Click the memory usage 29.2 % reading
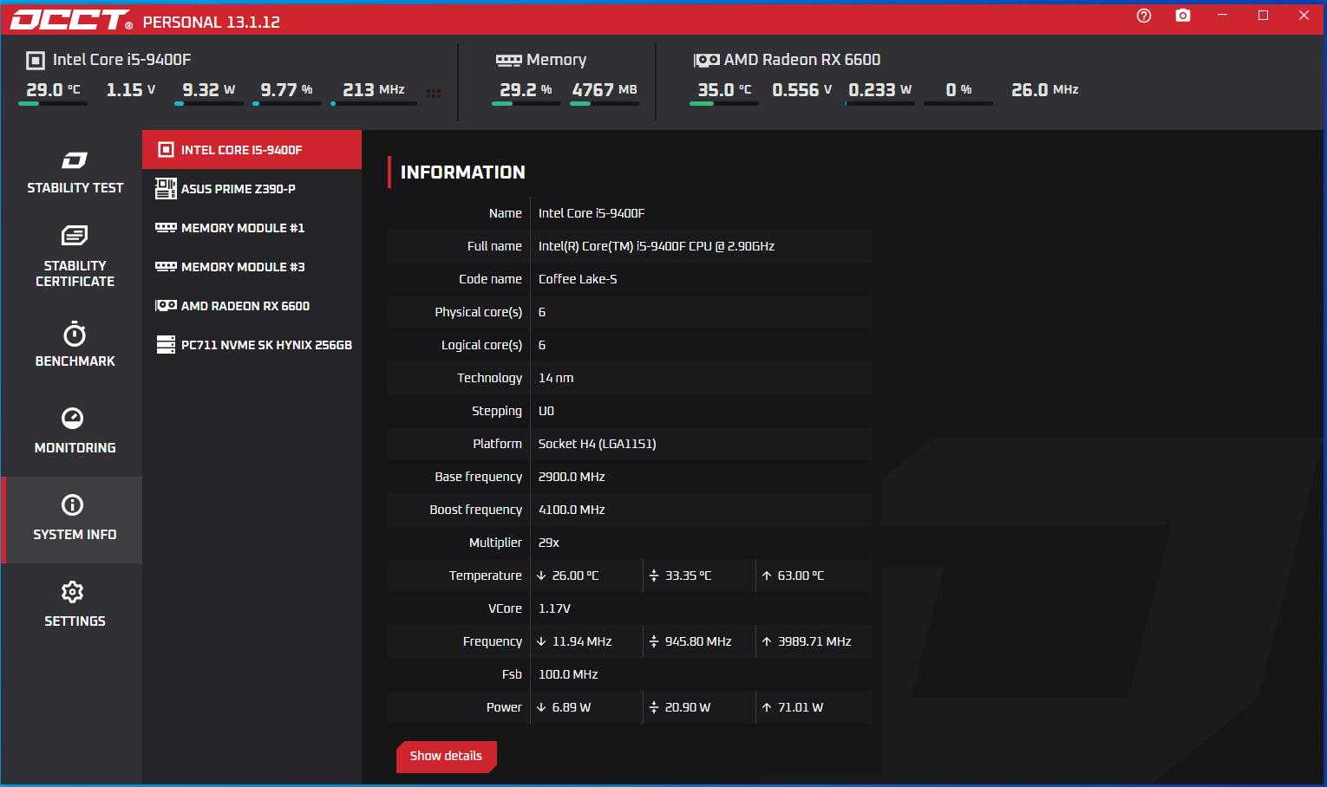 pyautogui.click(x=526, y=90)
